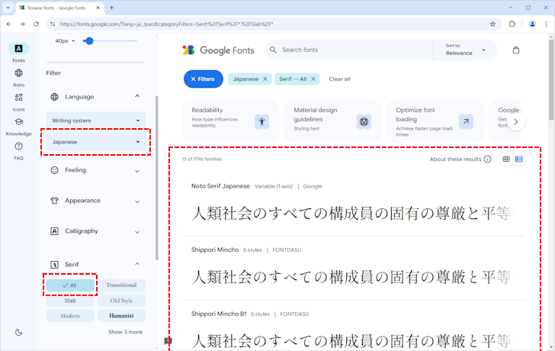Close the Browse Fonts tab
The image size is (555, 351).
pos(98,8)
